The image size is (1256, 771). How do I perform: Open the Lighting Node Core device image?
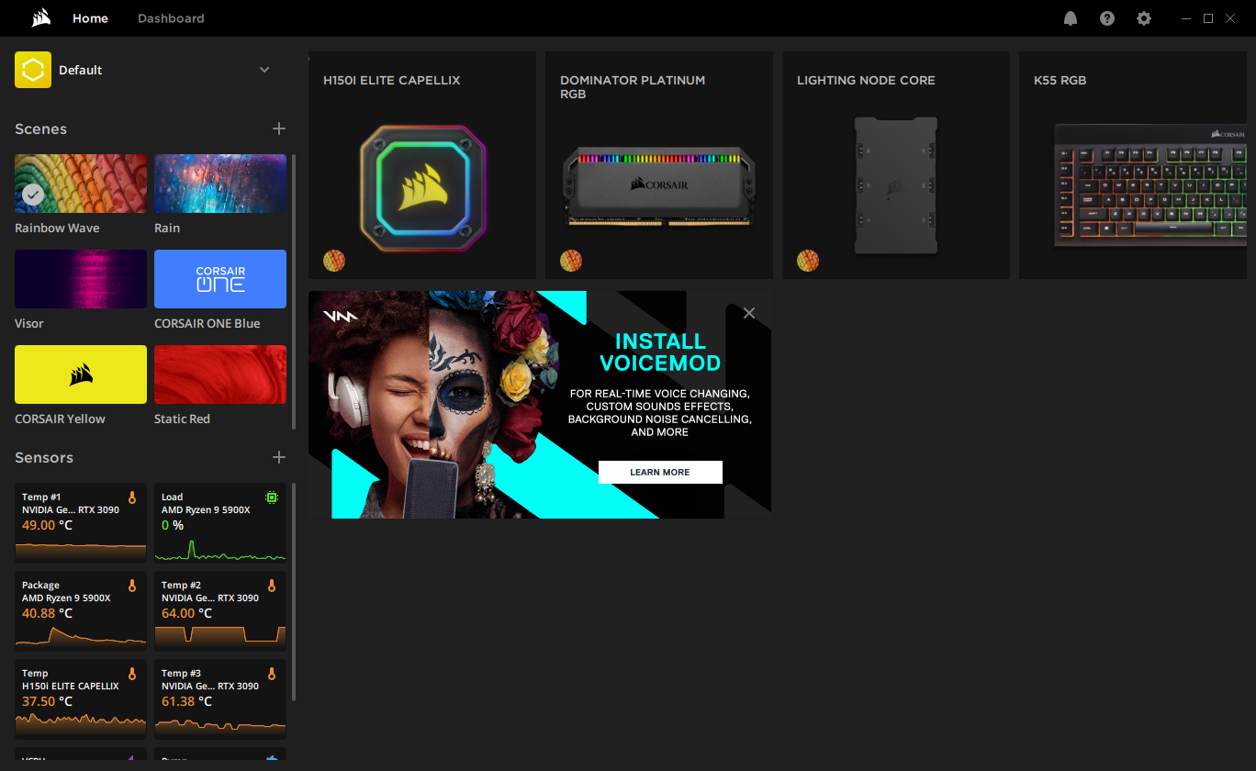point(896,185)
